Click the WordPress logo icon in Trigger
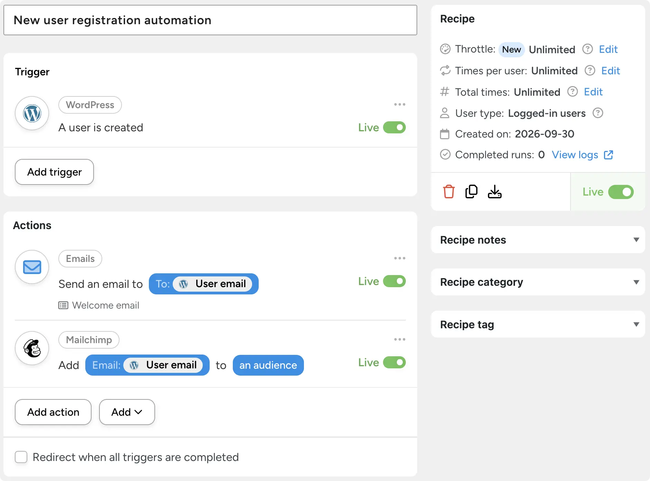 click(32, 113)
